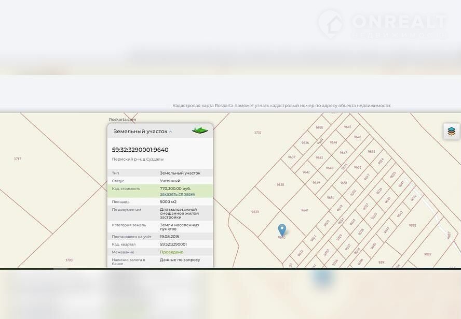
Task: Select parcel 9639 on the map
Action: [255, 212]
